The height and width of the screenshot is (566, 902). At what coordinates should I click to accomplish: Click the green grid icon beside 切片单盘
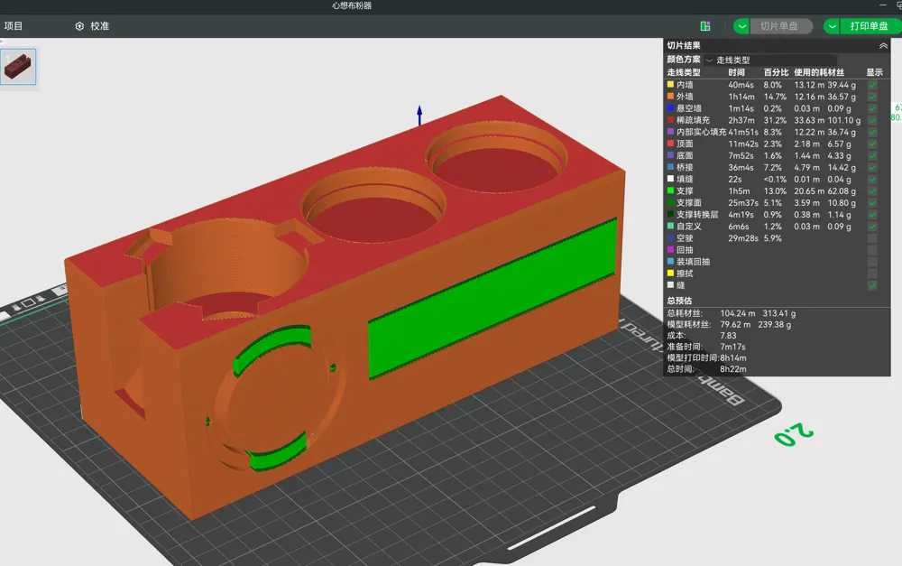705,26
